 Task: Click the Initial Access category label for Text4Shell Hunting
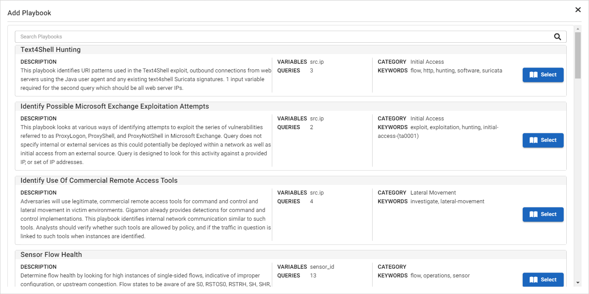click(427, 62)
